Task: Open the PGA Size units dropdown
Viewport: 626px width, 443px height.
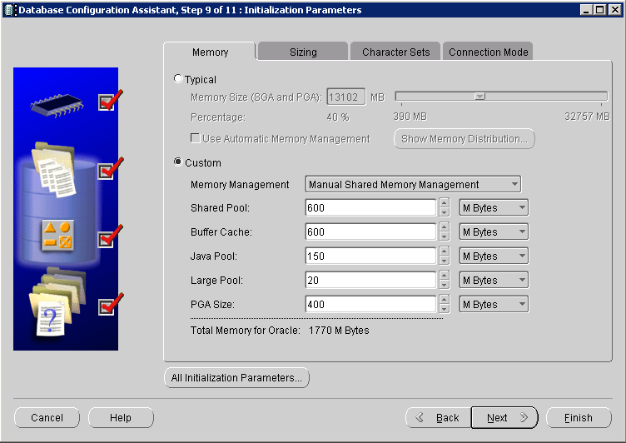Action: [494, 304]
